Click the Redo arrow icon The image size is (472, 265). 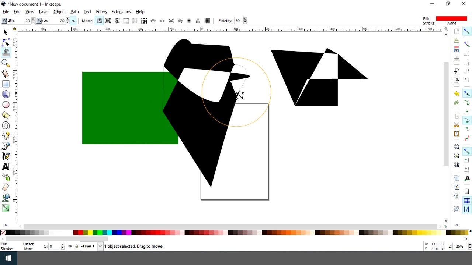457,103
